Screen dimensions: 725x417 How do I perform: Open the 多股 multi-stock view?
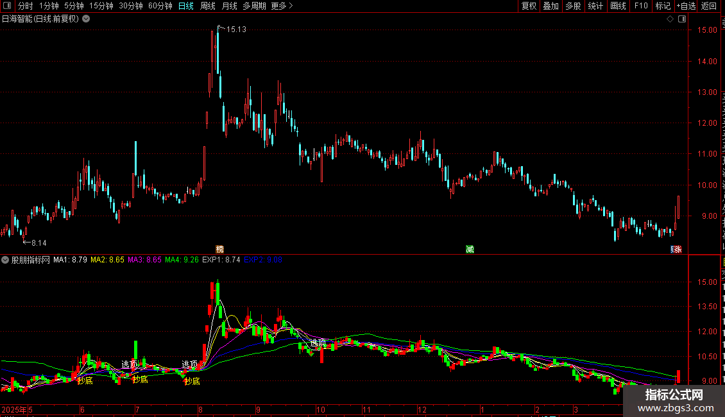tap(574, 6)
